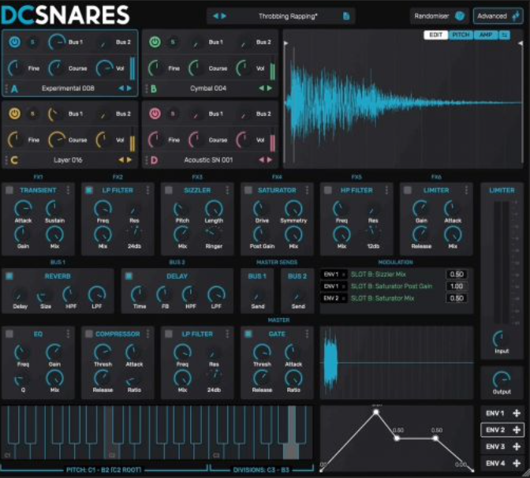Toggle power for layer D
Viewport: 530px width, 478px height.
pyautogui.click(x=155, y=114)
